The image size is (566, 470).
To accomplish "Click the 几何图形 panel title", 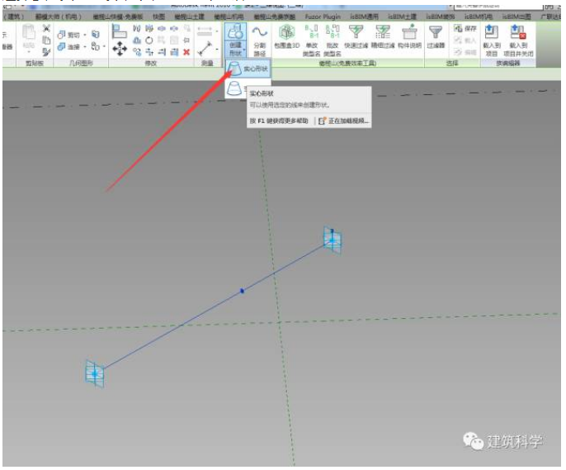I will (x=81, y=64).
